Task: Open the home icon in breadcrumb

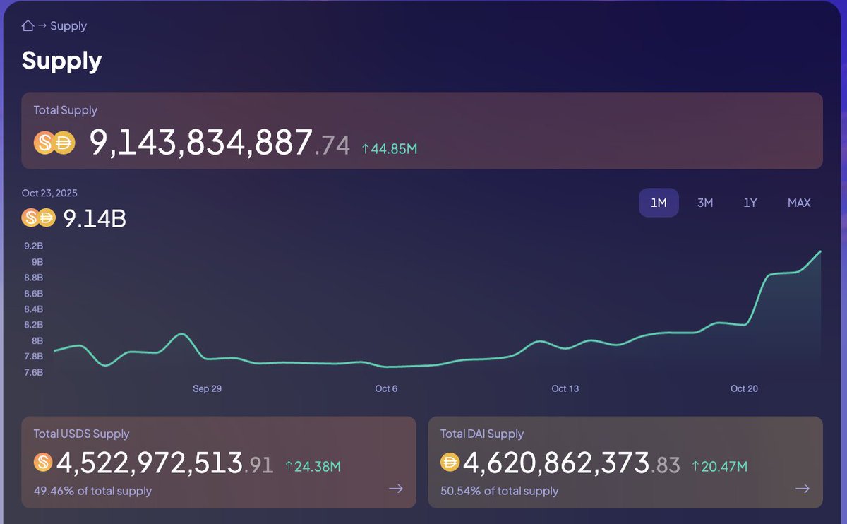Action: 28,26
